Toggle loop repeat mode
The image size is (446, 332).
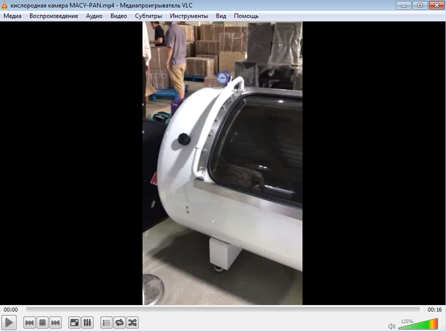point(119,323)
